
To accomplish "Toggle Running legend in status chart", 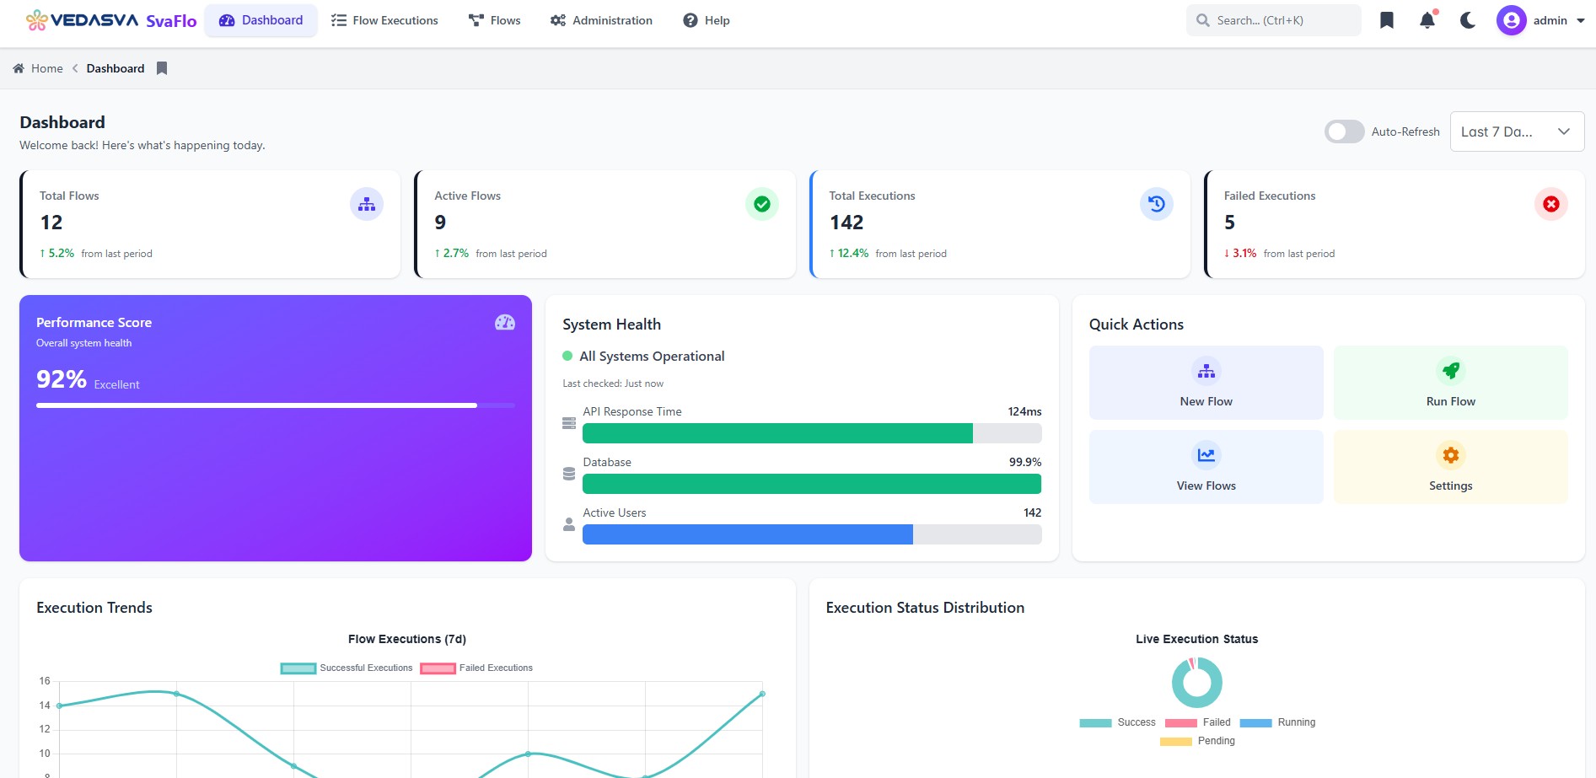I will [x=1278, y=722].
